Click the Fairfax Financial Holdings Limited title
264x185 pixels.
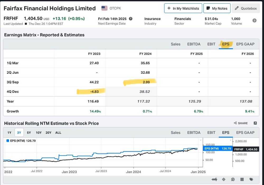50,8
